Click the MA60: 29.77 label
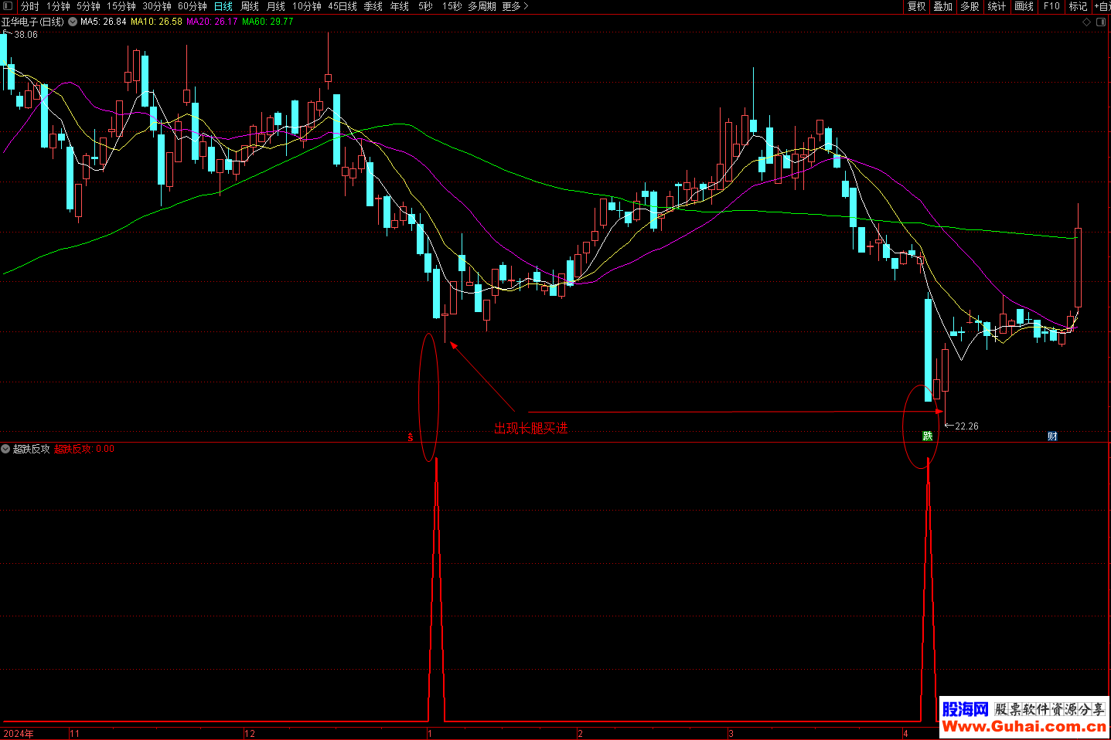 [x=268, y=22]
